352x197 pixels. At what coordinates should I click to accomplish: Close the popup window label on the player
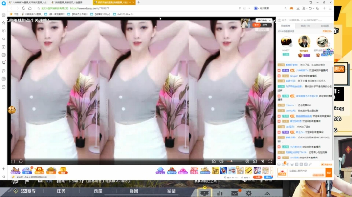click(270, 20)
